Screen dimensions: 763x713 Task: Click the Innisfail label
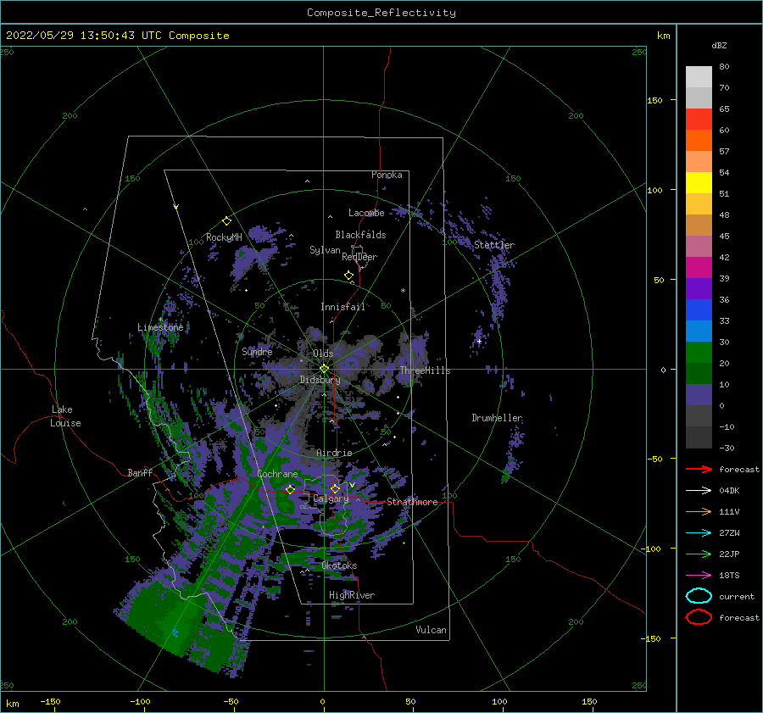coord(343,307)
